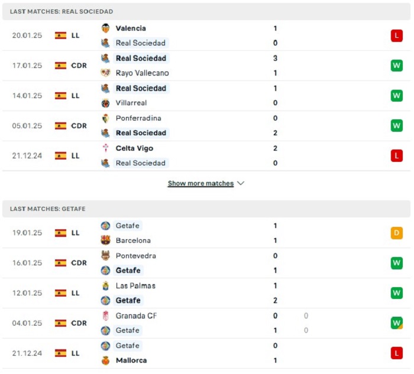
Task: Click the Pontevedra crest icon
Action: pyautogui.click(x=106, y=256)
